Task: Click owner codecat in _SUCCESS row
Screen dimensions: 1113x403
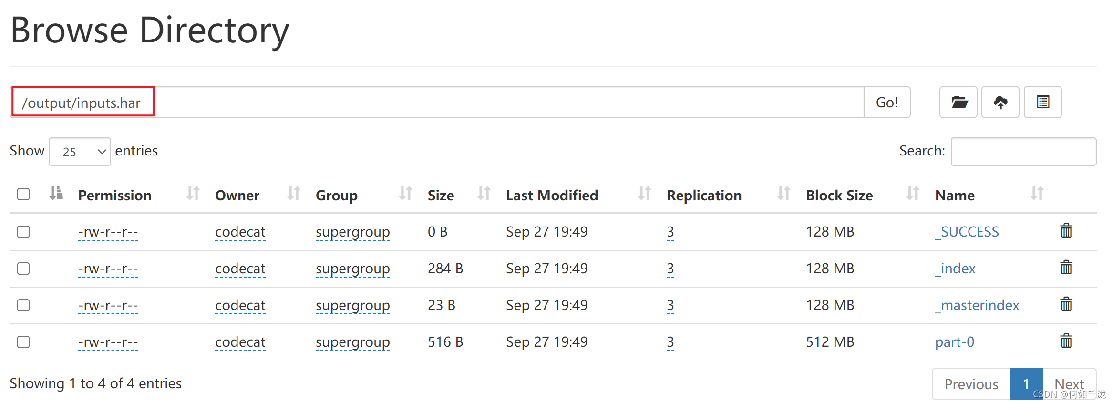Action: coord(240,232)
